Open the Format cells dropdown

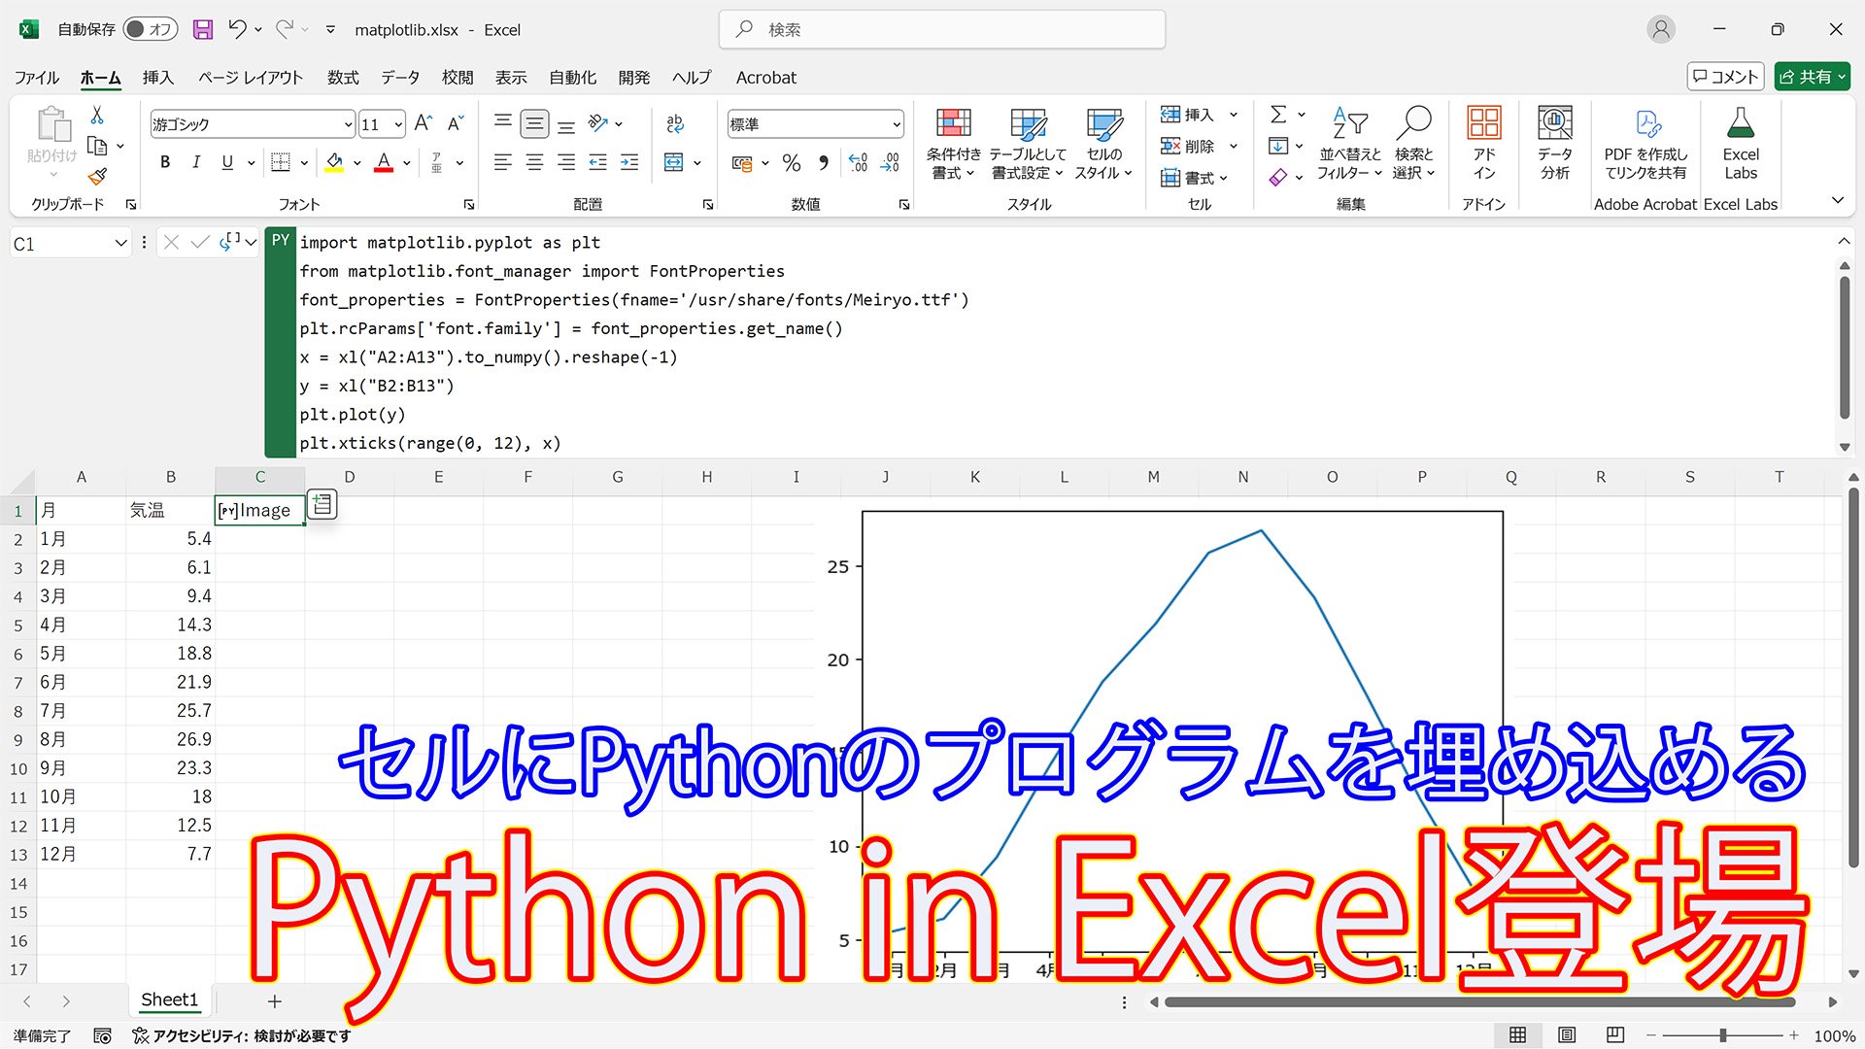pyautogui.click(x=1194, y=178)
